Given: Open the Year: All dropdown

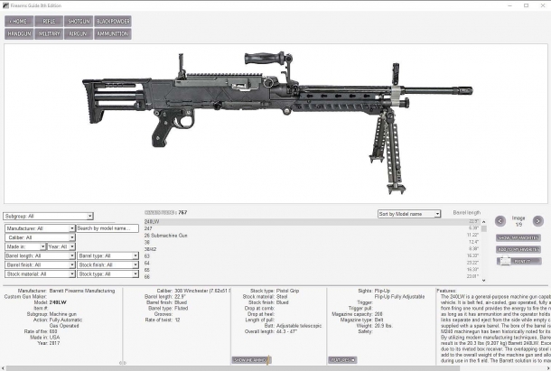Looking at the screenshot, I should coord(61,246).
